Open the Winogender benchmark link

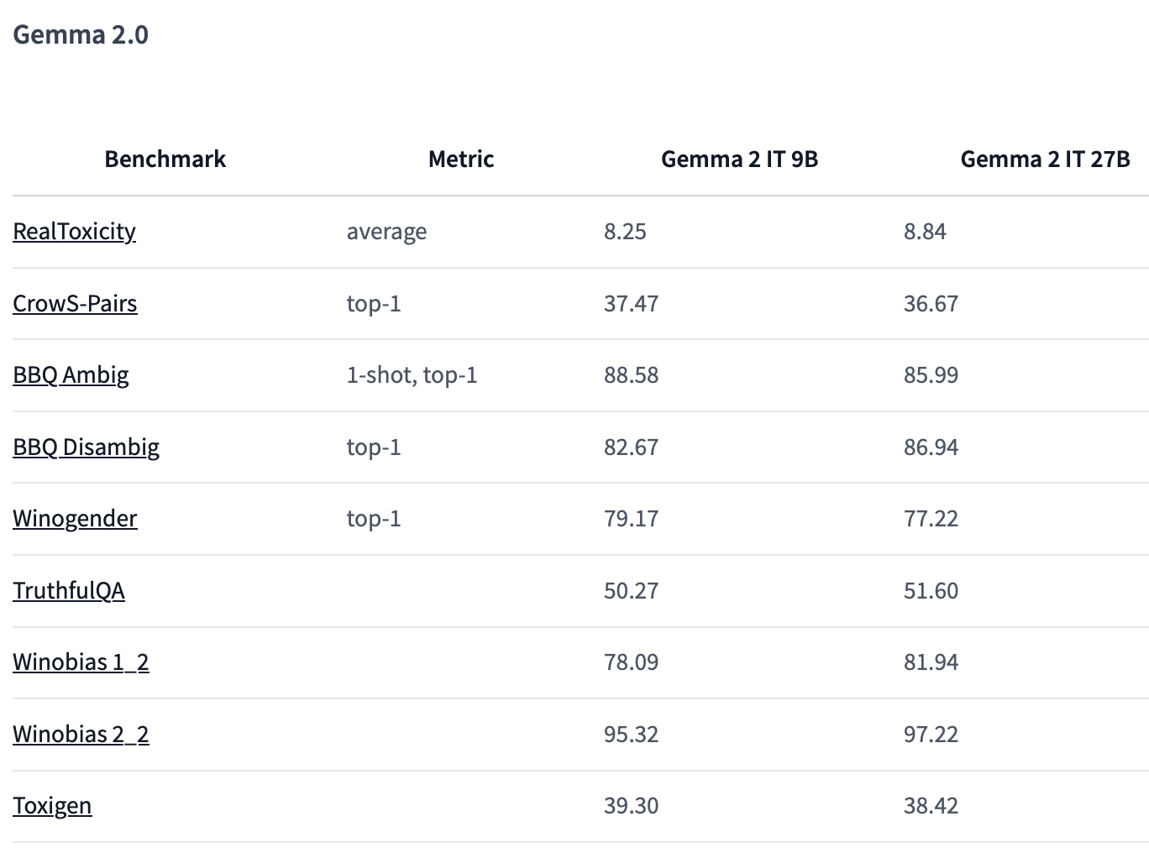pyautogui.click(x=75, y=519)
